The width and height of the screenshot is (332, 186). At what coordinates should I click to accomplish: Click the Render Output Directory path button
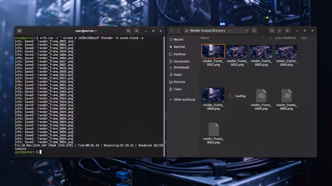216,30
